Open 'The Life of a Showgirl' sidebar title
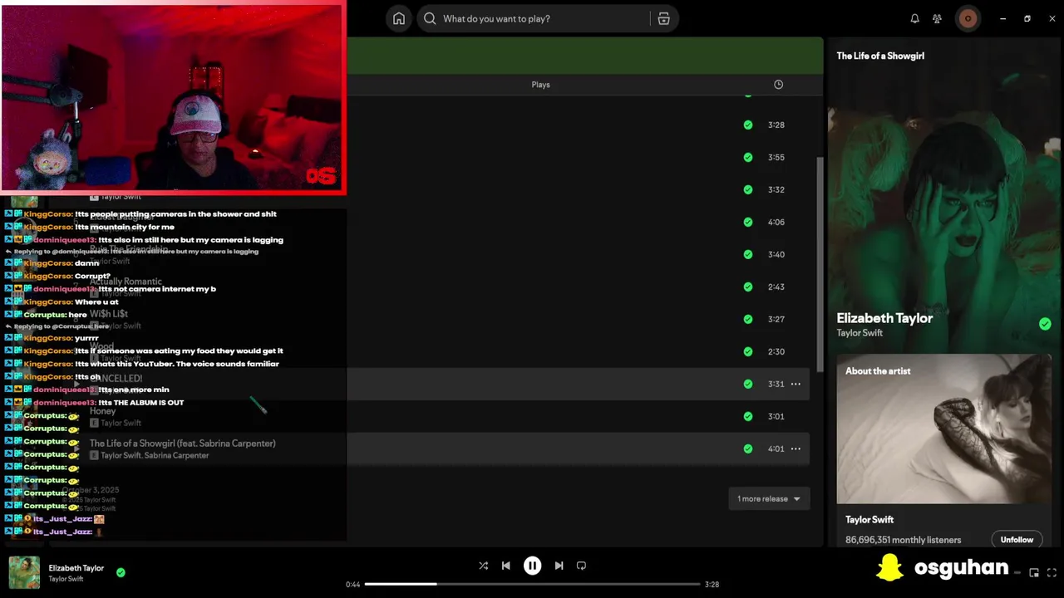The width and height of the screenshot is (1064, 598). pyautogui.click(x=880, y=56)
